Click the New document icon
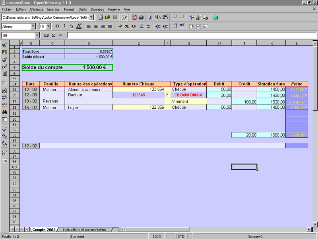 [x=101, y=17]
